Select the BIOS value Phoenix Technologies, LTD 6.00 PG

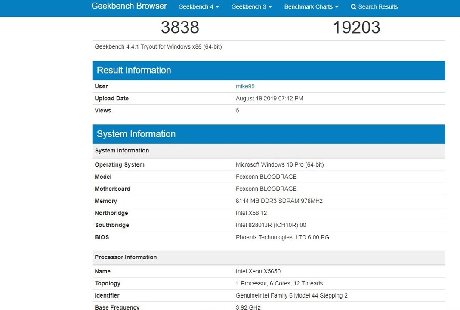[282, 237]
